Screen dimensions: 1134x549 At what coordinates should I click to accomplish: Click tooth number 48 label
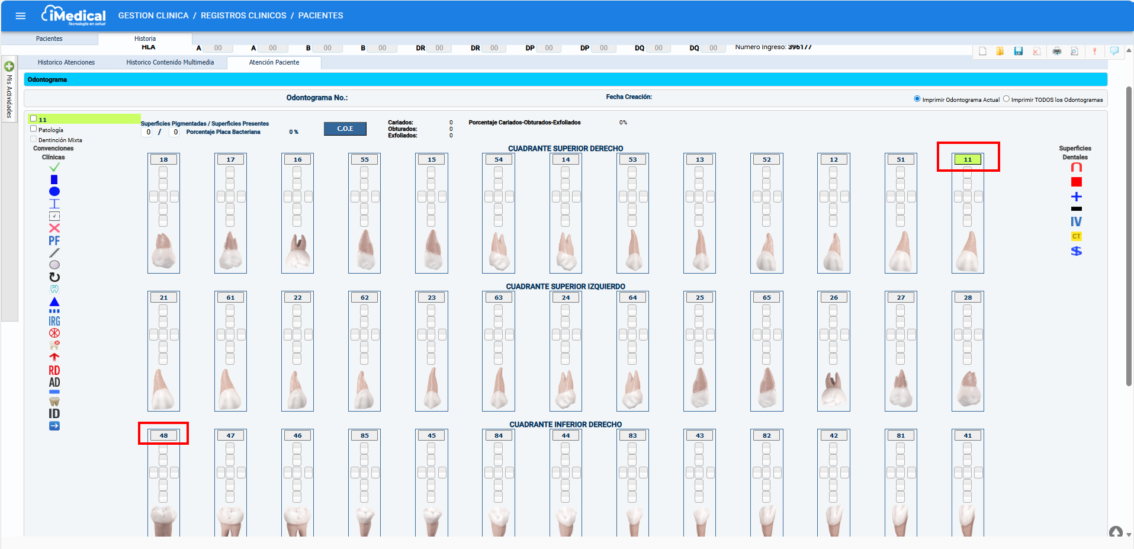(163, 435)
